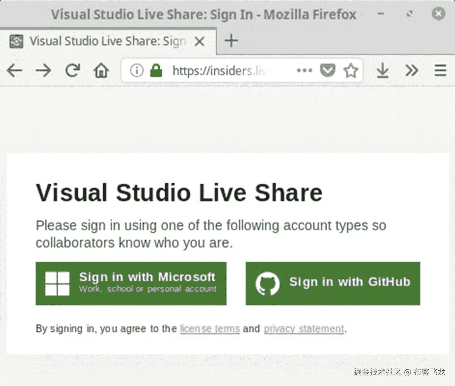The width and height of the screenshot is (455, 386).
Task: Open the Firefox hamburger menu
Action: coord(440,70)
